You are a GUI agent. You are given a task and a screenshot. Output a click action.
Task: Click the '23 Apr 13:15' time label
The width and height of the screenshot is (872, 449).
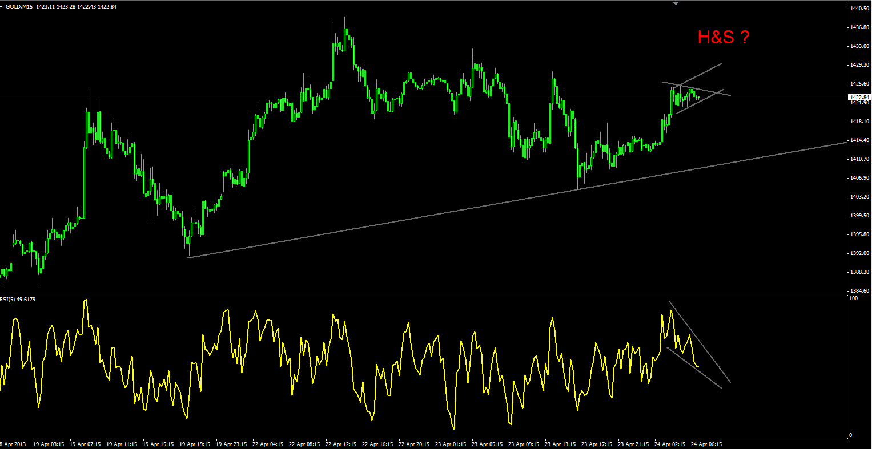click(561, 444)
